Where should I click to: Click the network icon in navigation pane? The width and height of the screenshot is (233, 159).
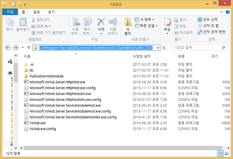click(x=10, y=62)
